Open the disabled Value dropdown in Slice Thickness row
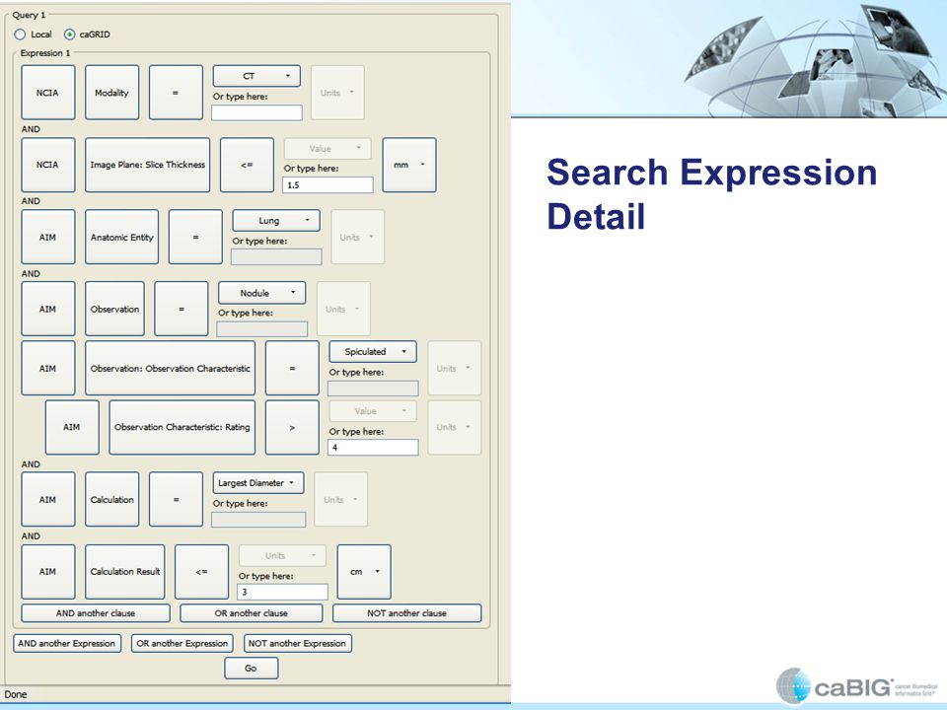This screenshot has width=947, height=710. pyautogui.click(x=328, y=149)
